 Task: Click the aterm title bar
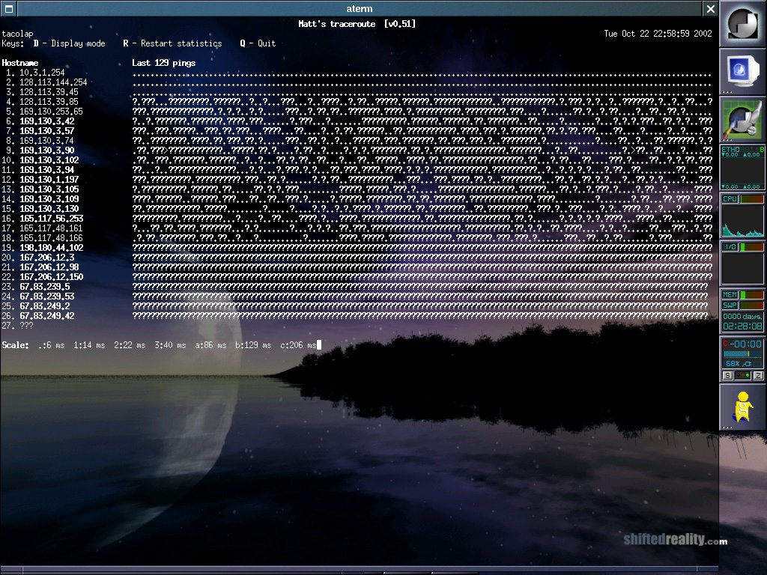[x=360, y=8]
